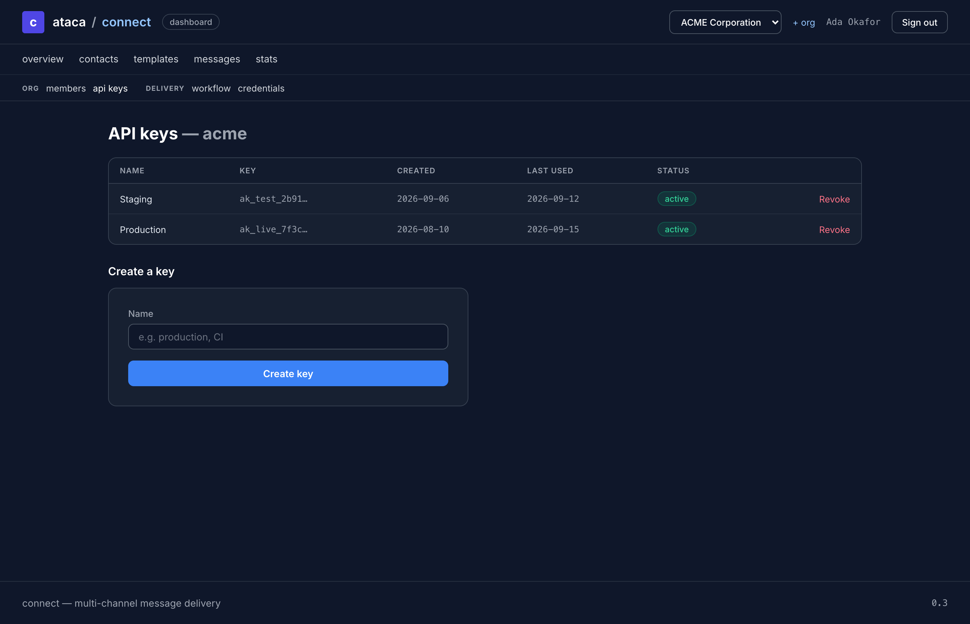This screenshot has width=970, height=624.
Task: Revoke the Production API key
Action: (834, 230)
